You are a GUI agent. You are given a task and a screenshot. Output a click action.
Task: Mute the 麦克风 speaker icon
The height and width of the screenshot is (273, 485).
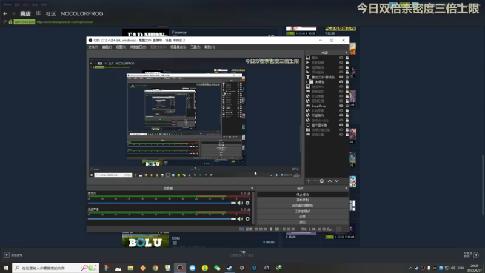tap(240, 203)
